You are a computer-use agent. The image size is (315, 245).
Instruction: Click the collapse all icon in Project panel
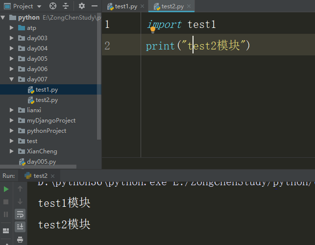pyautogui.click(x=66, y=6)
